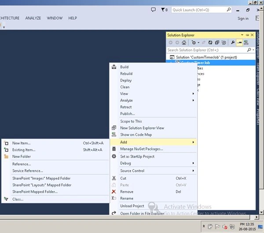Screen dimensions: 264x233
Task: Open the feedback speech bubble icon
Action: [153, 10]
